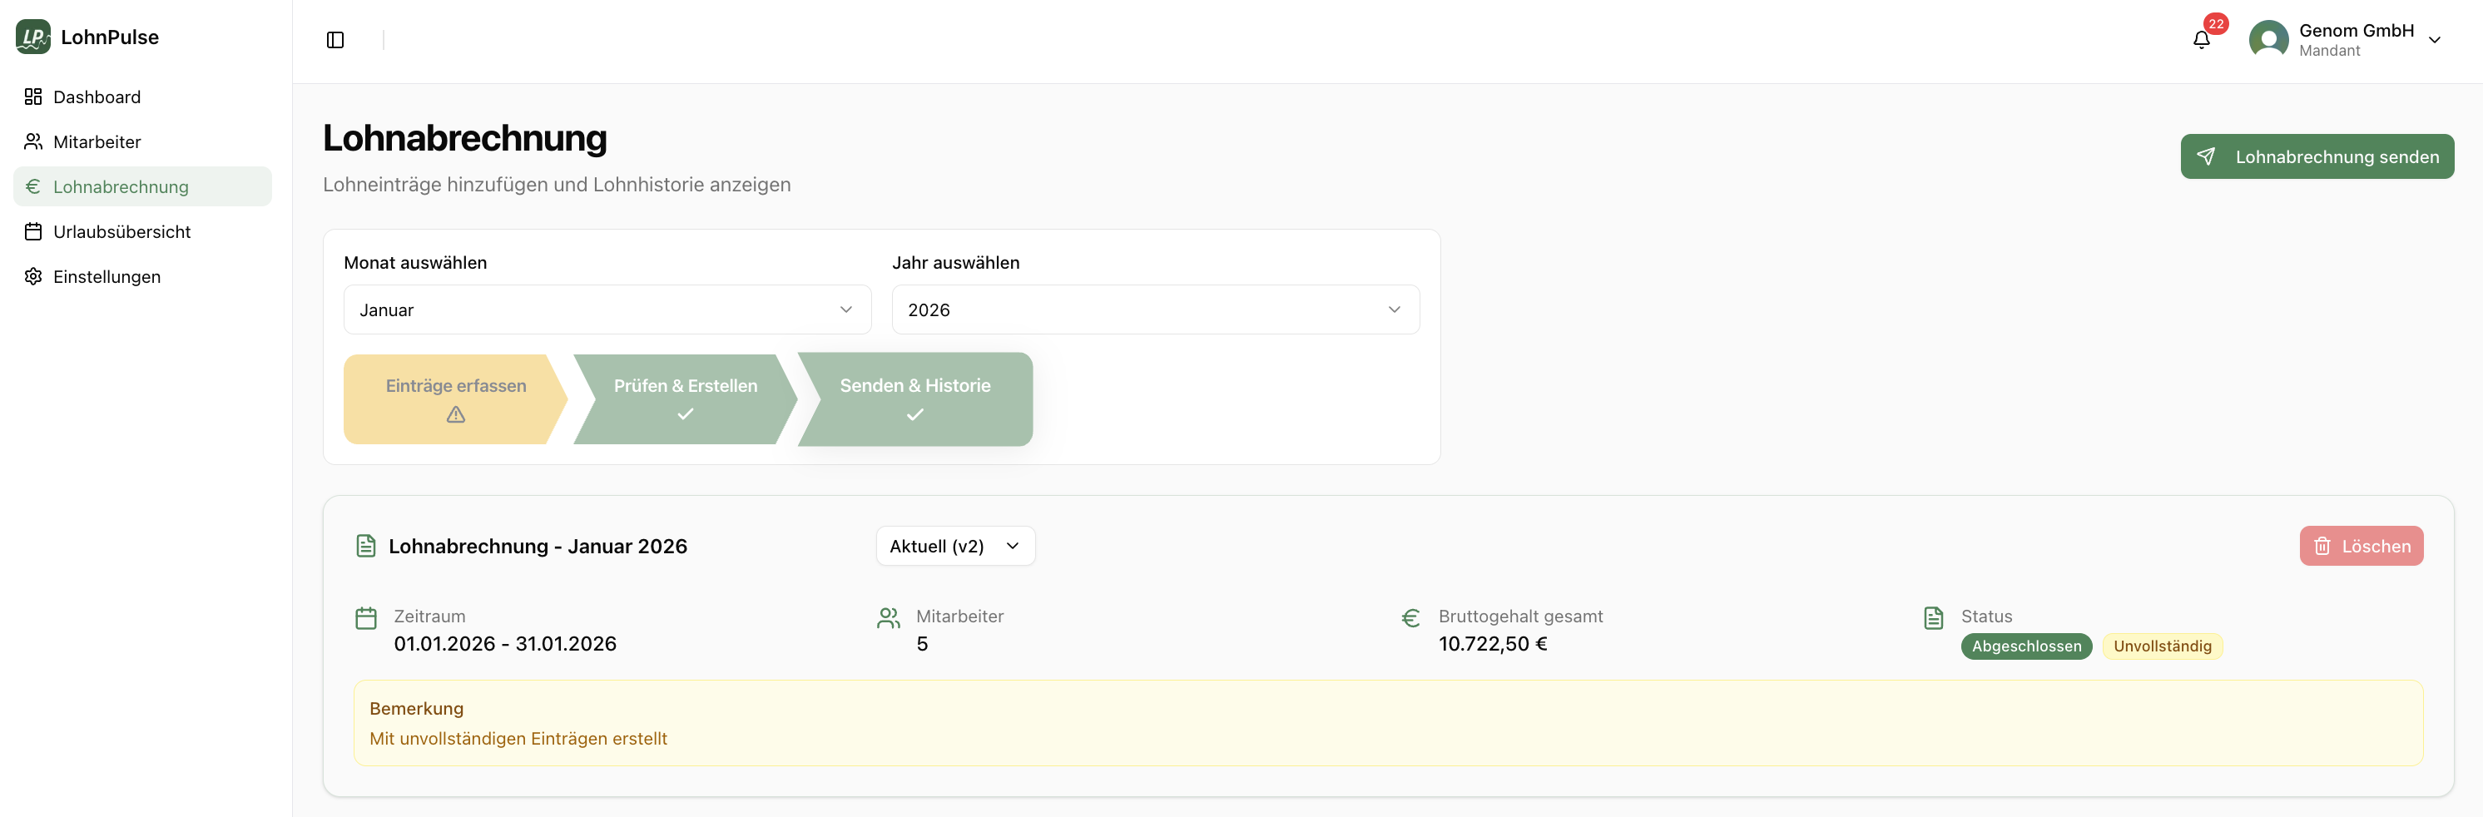2483x817 pixels.
Task: Click the LohnPulse logo icon
Action: (32, 37)
